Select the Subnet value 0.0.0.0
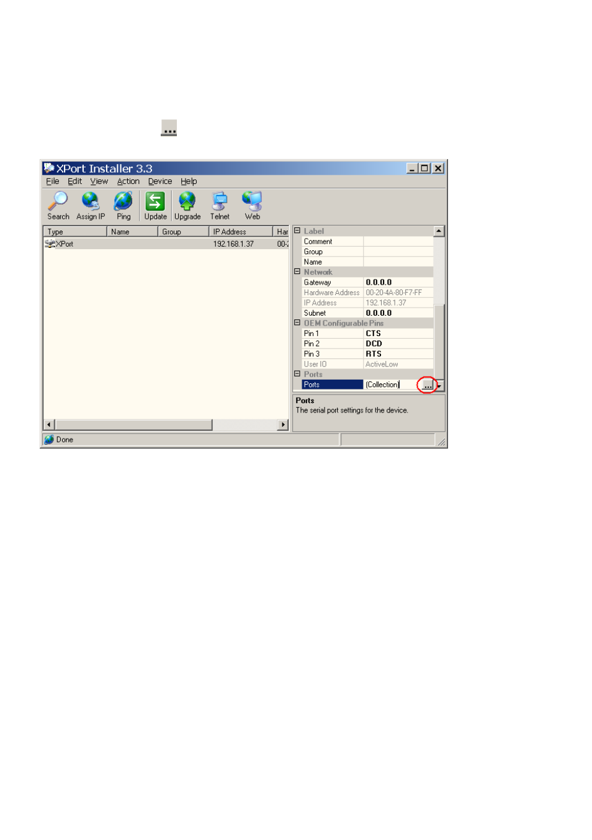 tap(379, 313)
